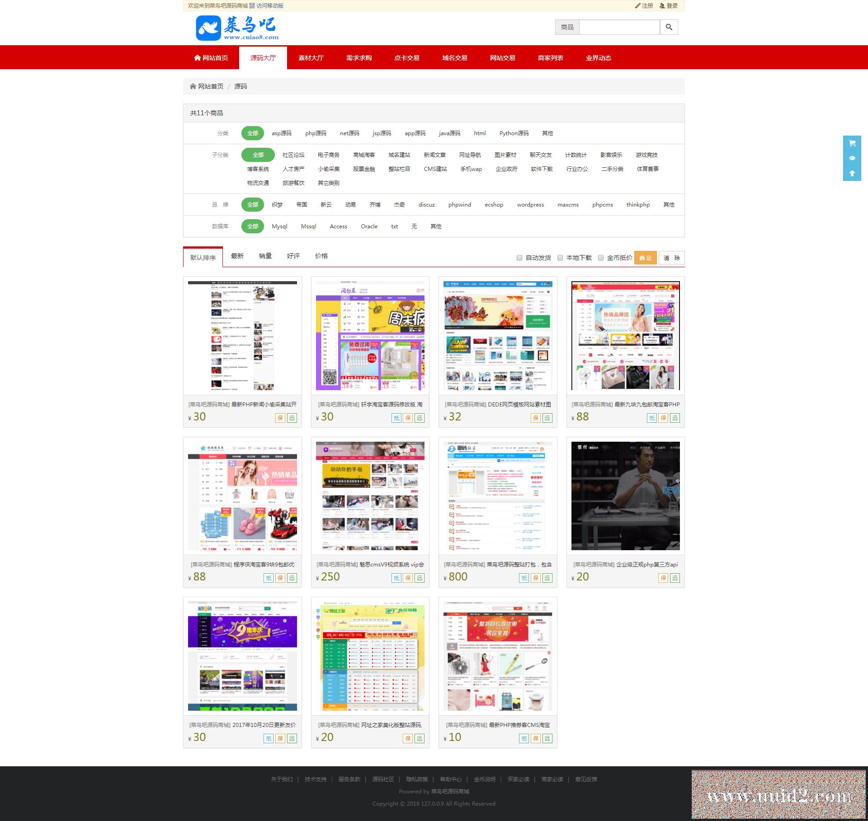Screen dimensions: 868x821
Task: Switch to the 最新 sorting tab
Action: pos(237,256)
